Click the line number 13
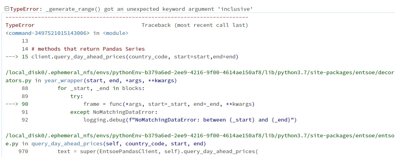The height and width of the screenshot is (157, 395). 25,41
